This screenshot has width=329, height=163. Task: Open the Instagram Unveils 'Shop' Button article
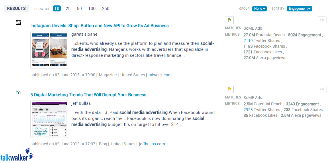[99, 26]
